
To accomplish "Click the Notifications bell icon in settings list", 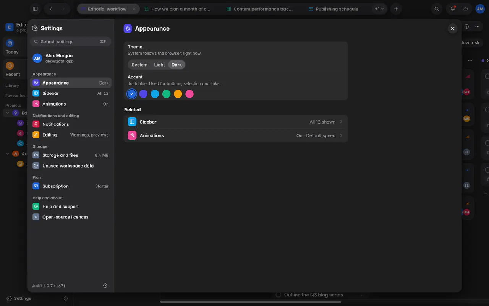I will (x=36, y=124).
